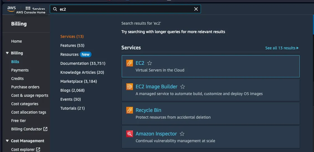
Task: Click the page scrollbar on the right
Action: click(313, 24)
